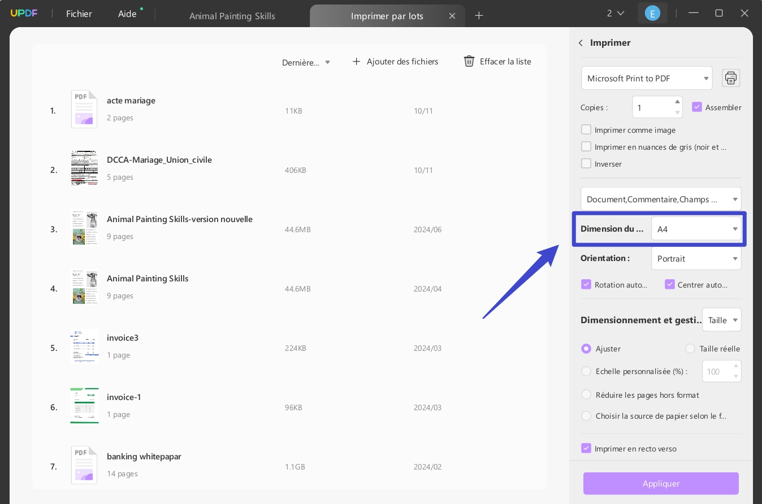Click the user avatar E icon

pyautogui.click(x=652, y=14)
